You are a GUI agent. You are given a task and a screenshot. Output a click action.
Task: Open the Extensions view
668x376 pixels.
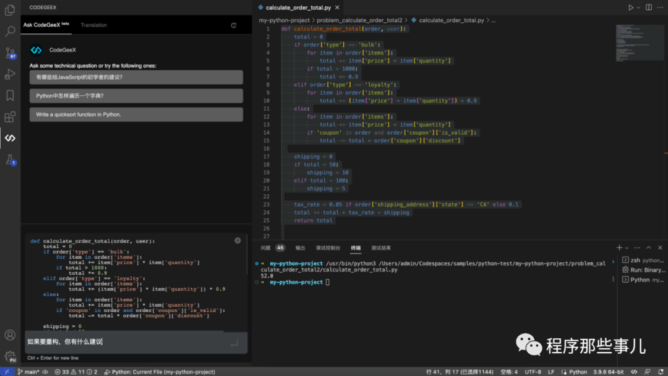(9, 116)
